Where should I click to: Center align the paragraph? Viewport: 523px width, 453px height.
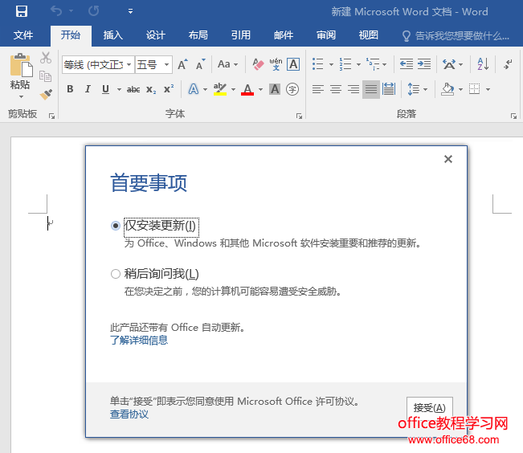click(x=336, y=89)
